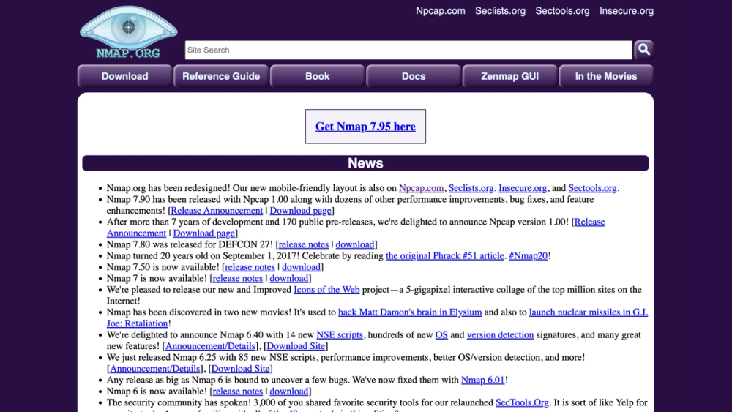732x412 pixels.
Task: Open the original Phrack #51 article link
Action: [x=445, y=255]
